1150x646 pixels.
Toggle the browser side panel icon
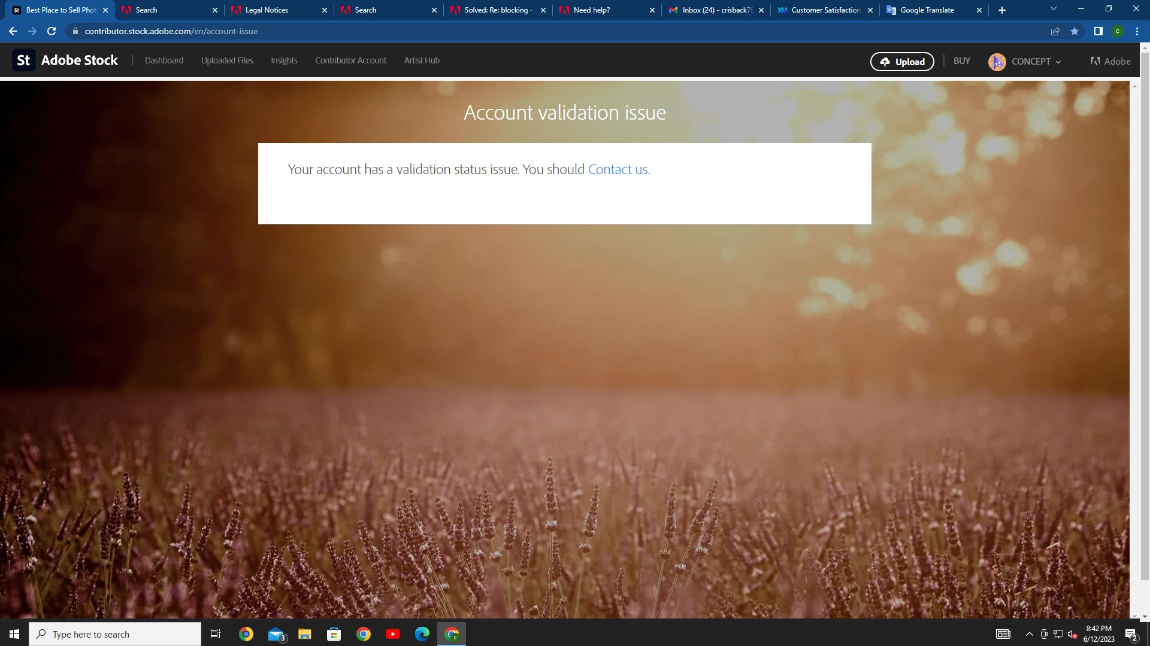[x=1098, y=31]
